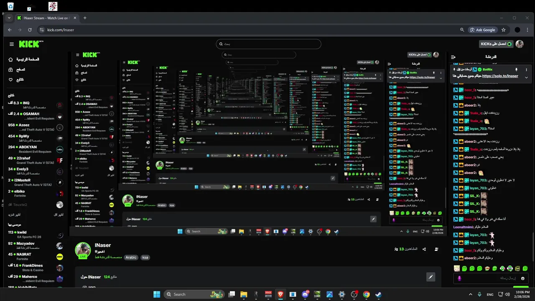Close the INaser Stream tab
The image size is (535, 301).
click(75, 18)
